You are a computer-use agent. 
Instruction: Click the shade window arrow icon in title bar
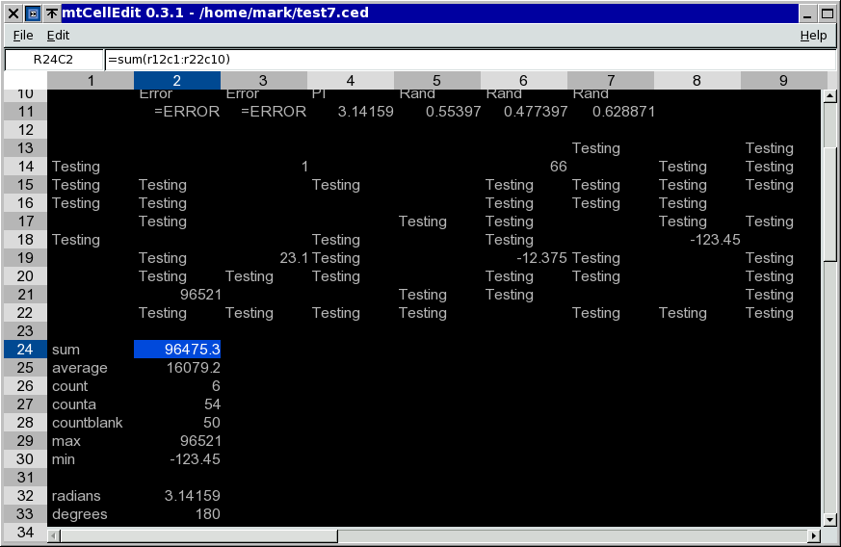(x=51, y=13)
